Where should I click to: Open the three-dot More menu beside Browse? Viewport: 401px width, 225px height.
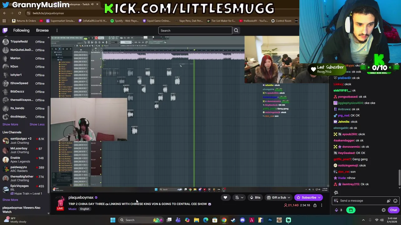pos(57,30)
